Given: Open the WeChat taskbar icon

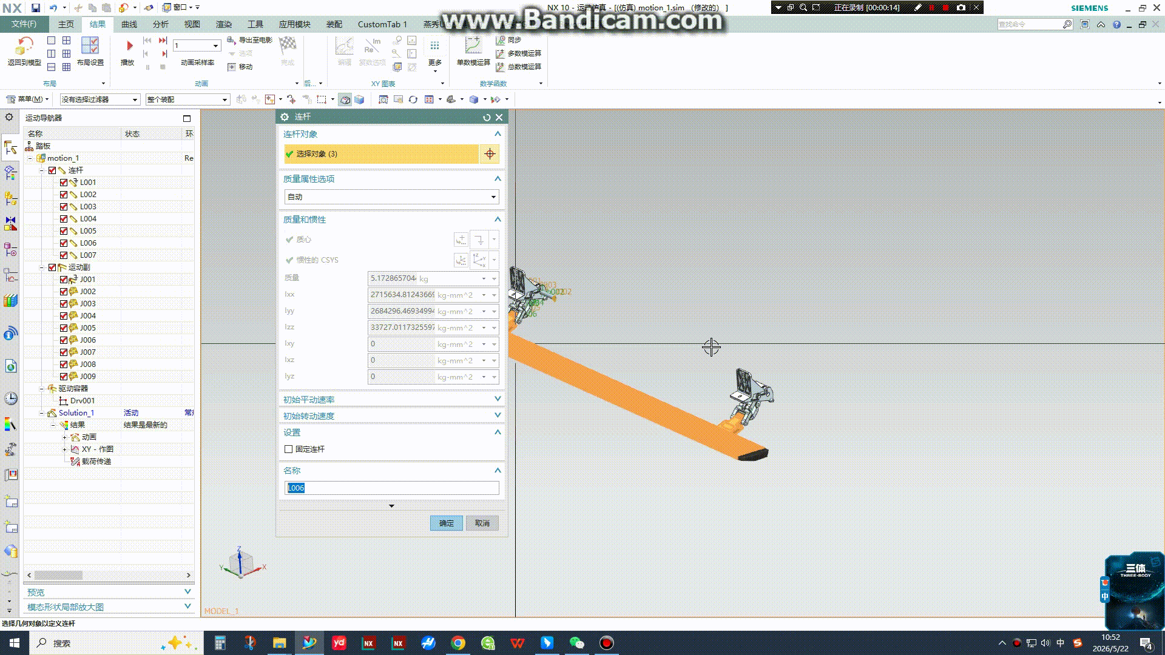Looking at the screenshot, I should 576,643.
